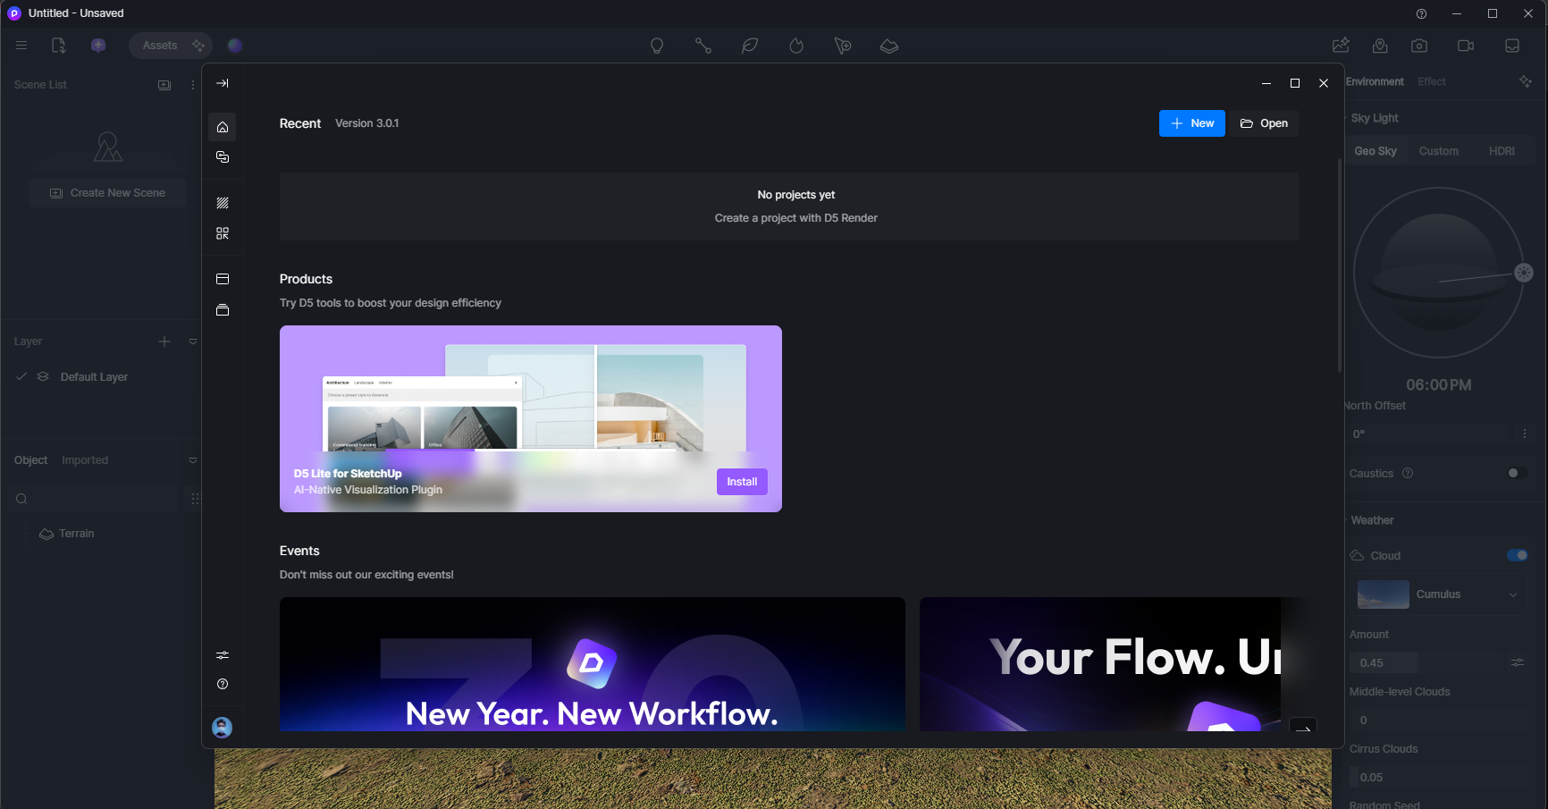Install D5 Lite for SketchUp

tap(742, 482)
